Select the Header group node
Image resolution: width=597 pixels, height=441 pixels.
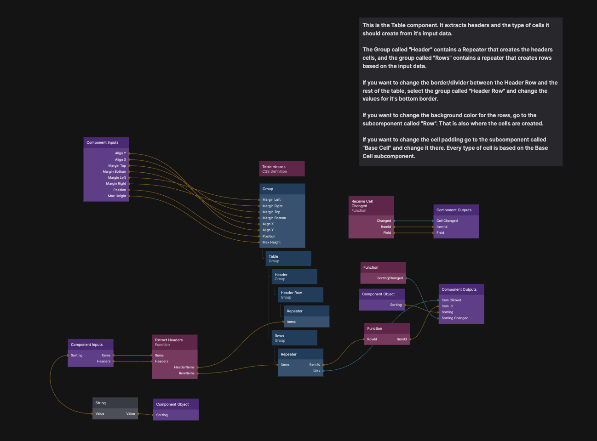(x=294, y=277)
